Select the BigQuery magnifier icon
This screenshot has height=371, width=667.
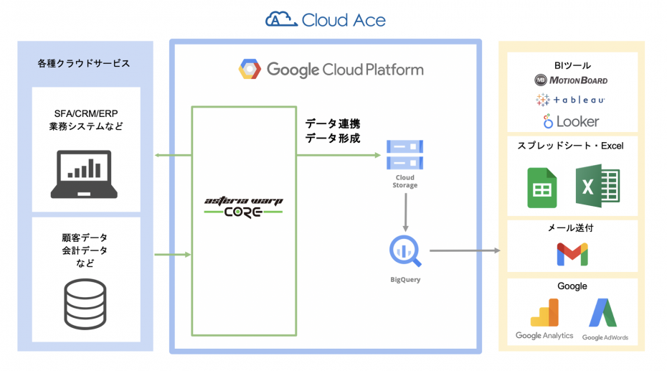tap(405, 251)
